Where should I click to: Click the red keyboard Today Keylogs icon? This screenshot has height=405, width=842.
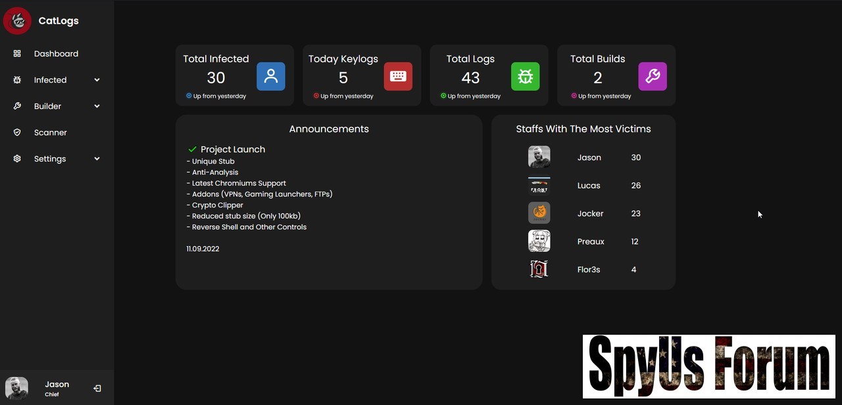(x=398, y=76)
